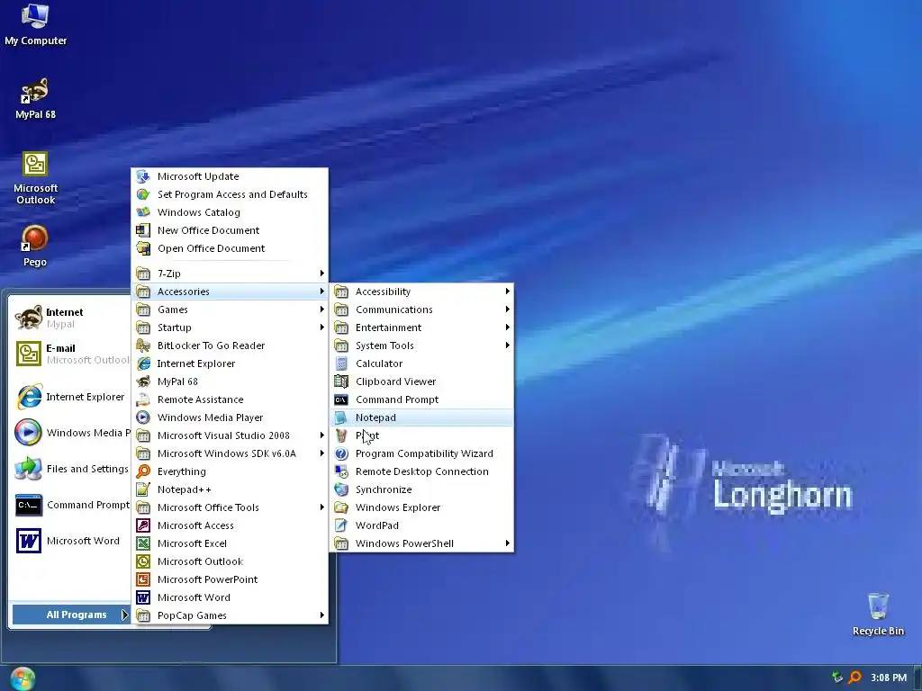Launch MyPal 68 from All Programs list

pyautogui.click(x=230, y=381)
